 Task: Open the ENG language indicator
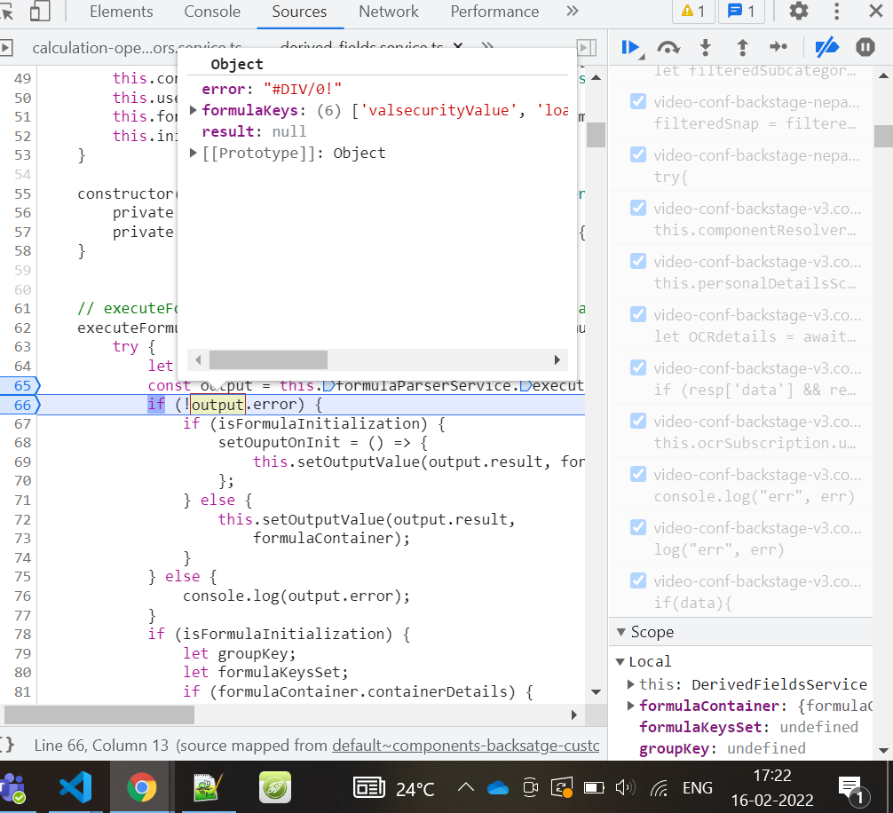(697, 788)
